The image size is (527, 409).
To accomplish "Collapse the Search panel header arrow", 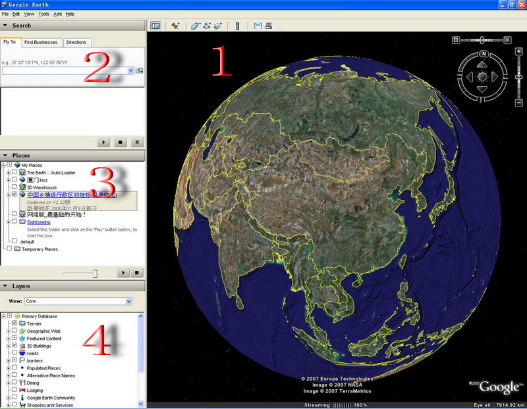I will coord(5,26).
